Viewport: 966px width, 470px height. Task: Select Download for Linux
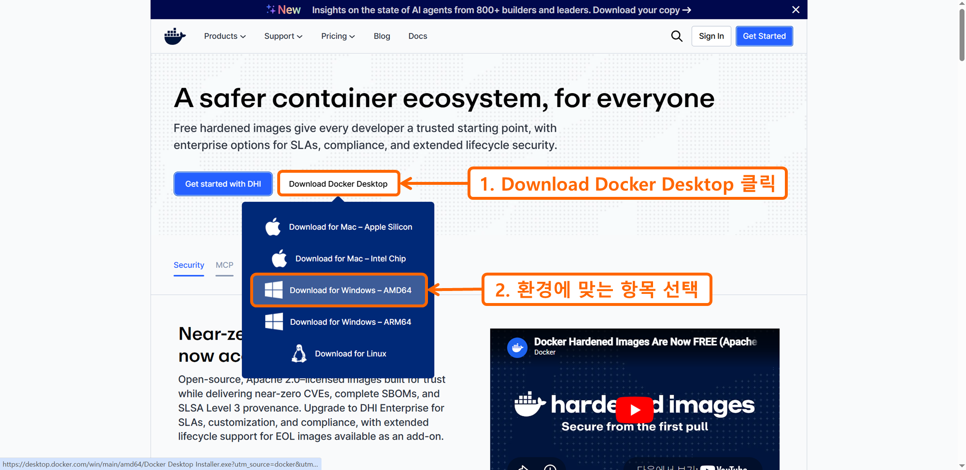(x=338, y=354)
